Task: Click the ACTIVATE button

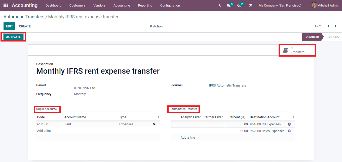Action: point(13,36)
